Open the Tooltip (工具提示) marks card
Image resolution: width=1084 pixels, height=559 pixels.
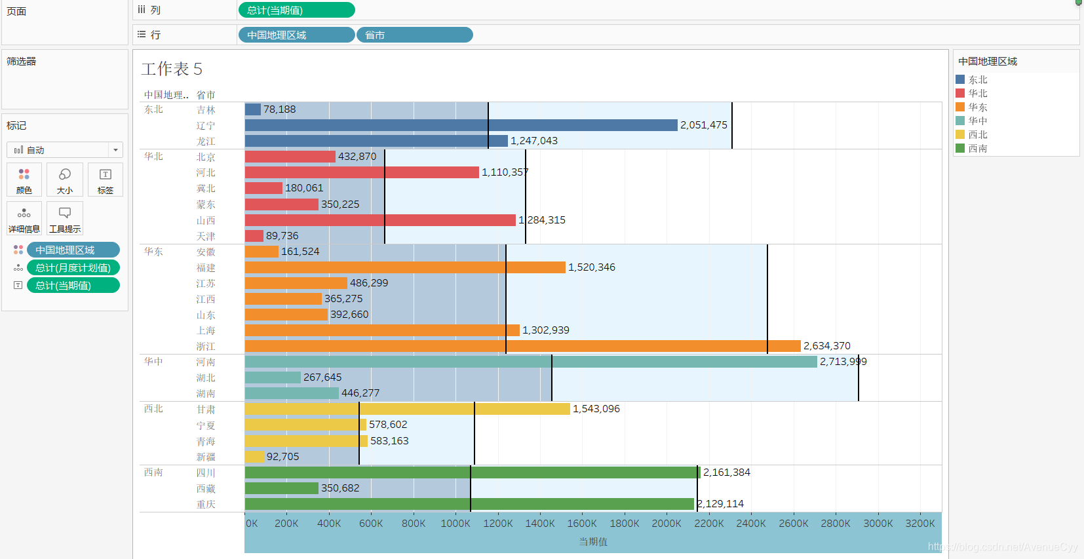coord(65,218)
